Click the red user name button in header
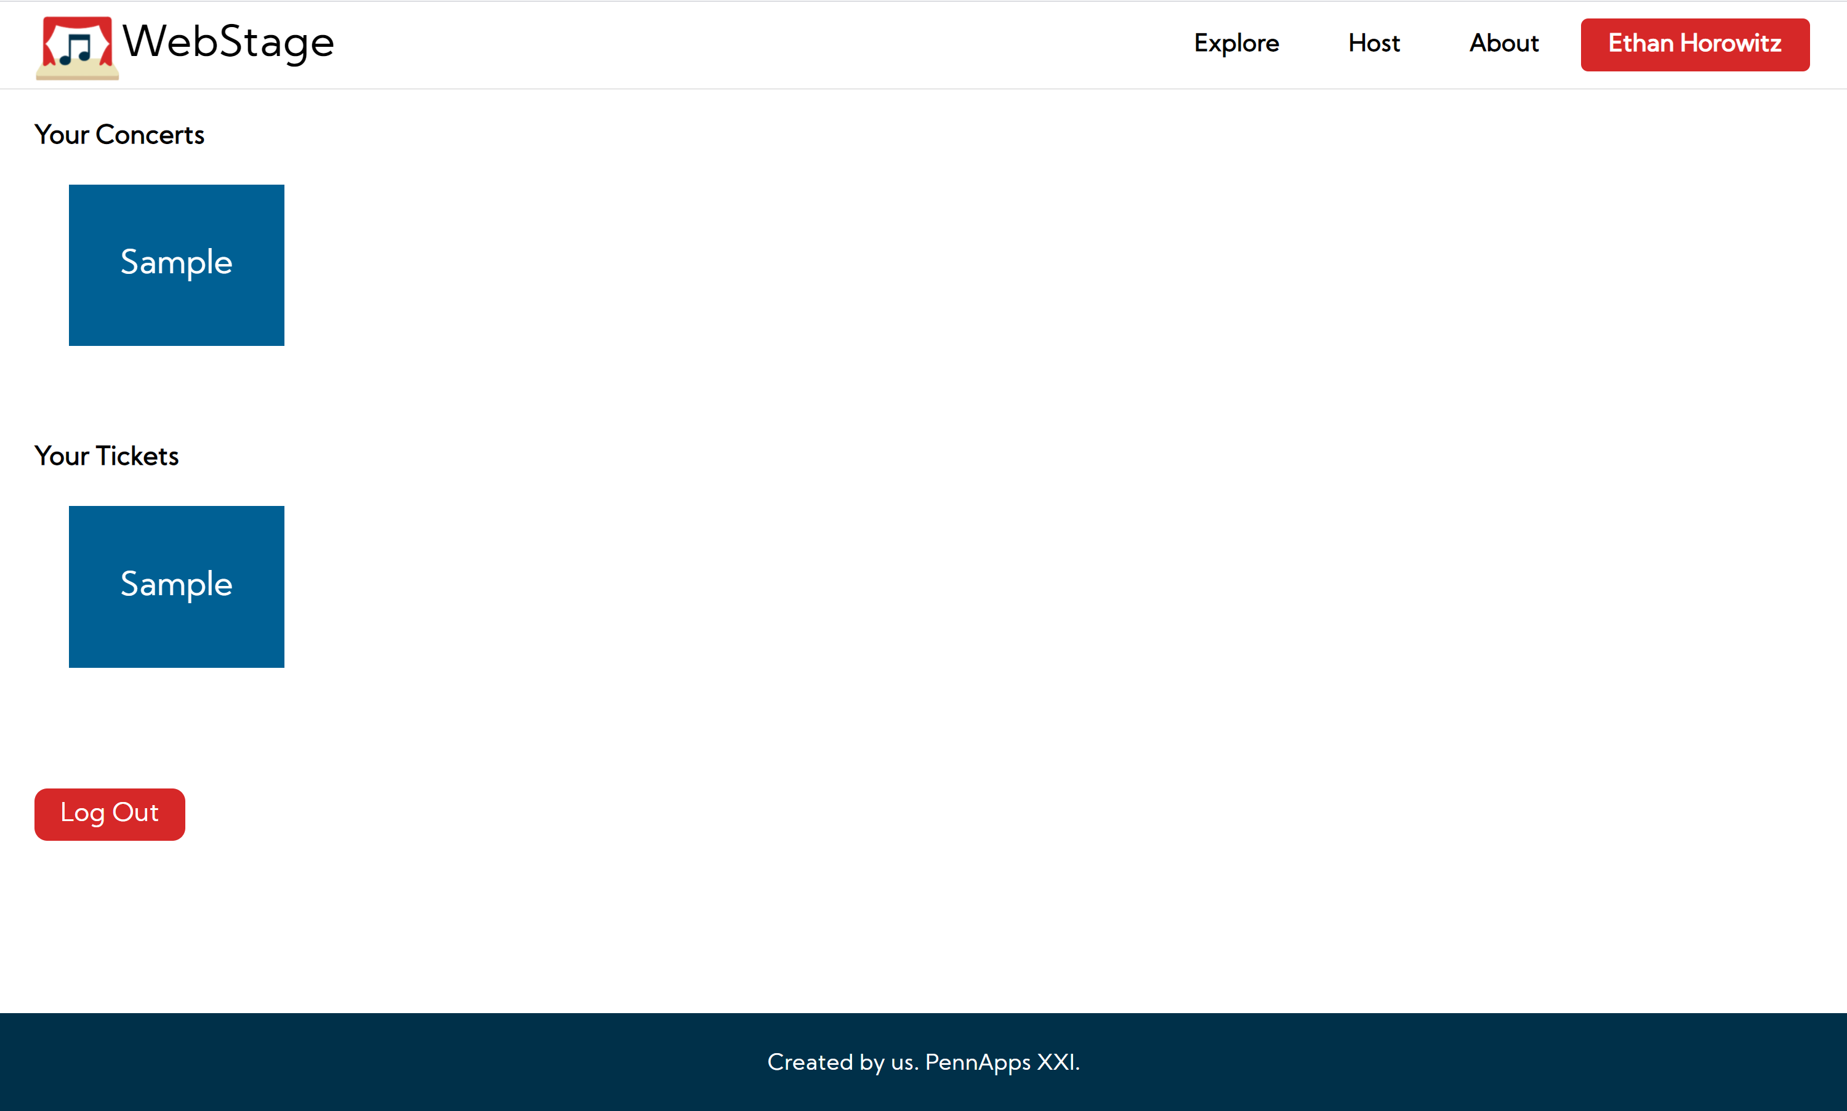 tap(1694, 44)
